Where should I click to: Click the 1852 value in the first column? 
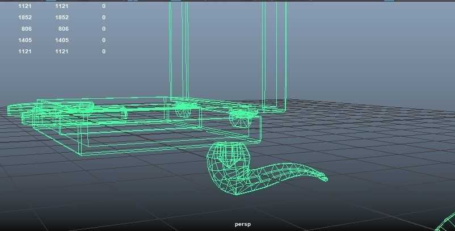click(x=25, y=18)
